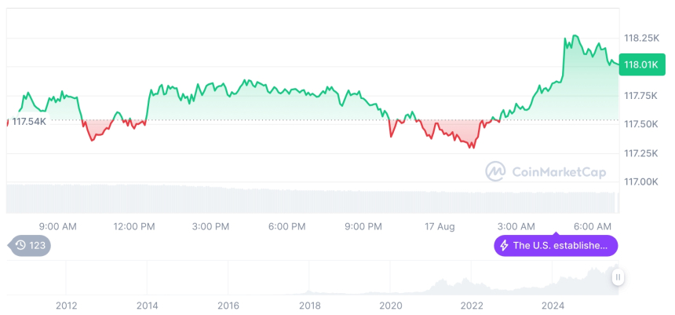The image size is (675, 315).
Task: Click the history clock icon labeled 123
Action: coord(21,246)
